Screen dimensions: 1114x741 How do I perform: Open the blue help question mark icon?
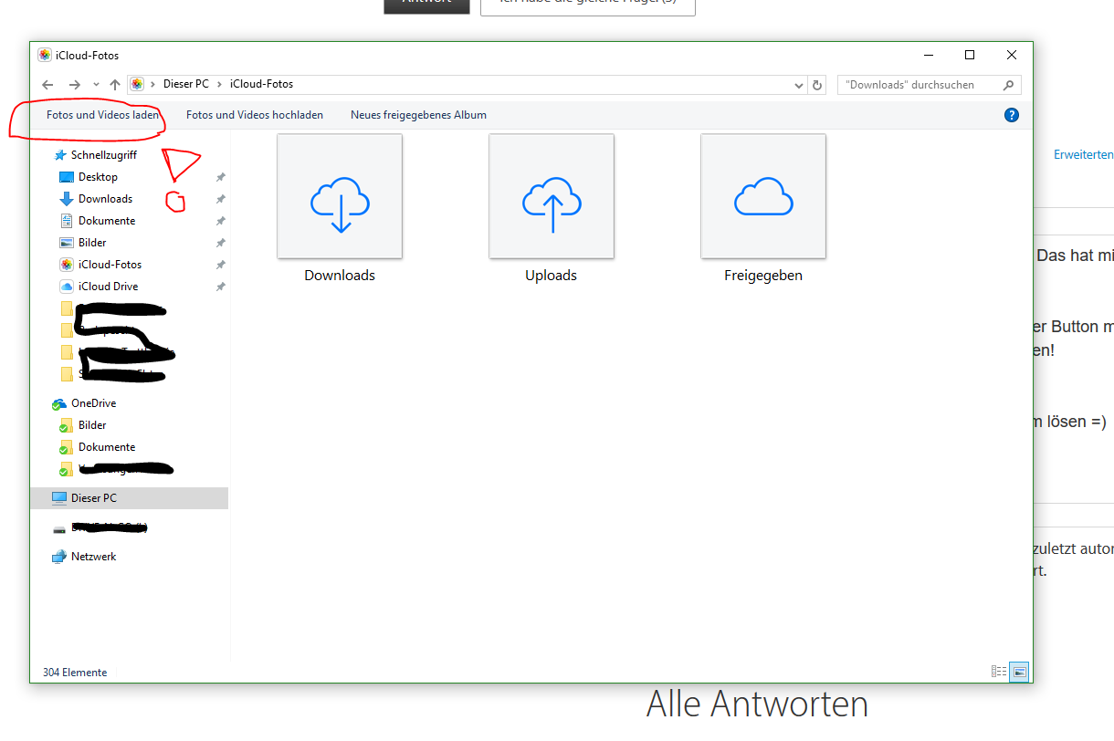1011,115
